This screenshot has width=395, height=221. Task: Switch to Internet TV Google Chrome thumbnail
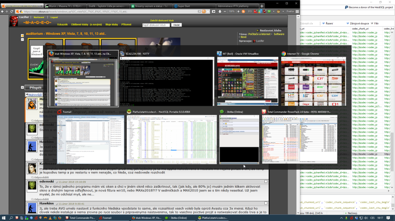click(x=314, y=81)
